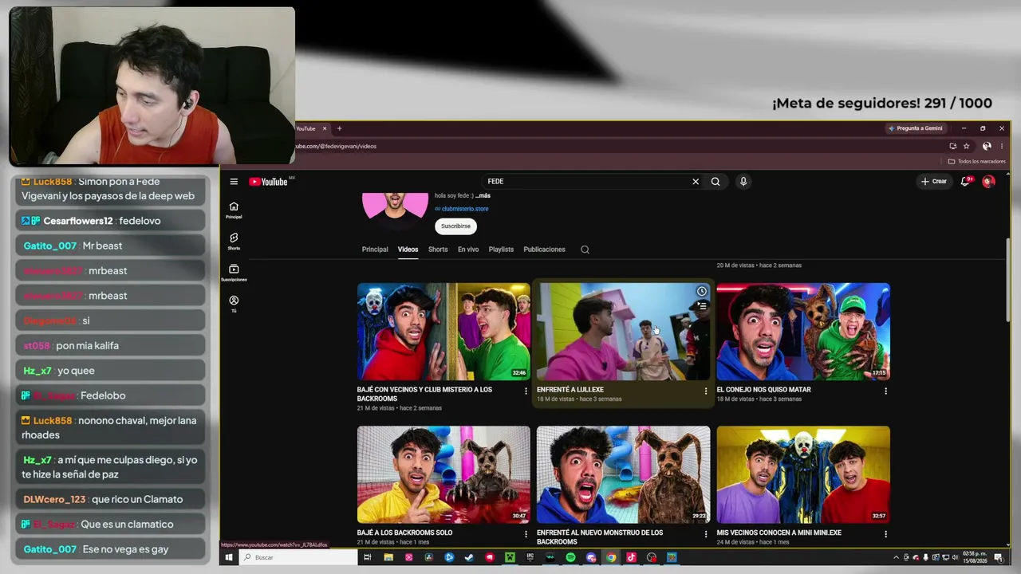This screenshot has width=1021, height=574.
Task: Open options for EL CONEJO NOS QUISO MATAR
Action: click(885, 391)
